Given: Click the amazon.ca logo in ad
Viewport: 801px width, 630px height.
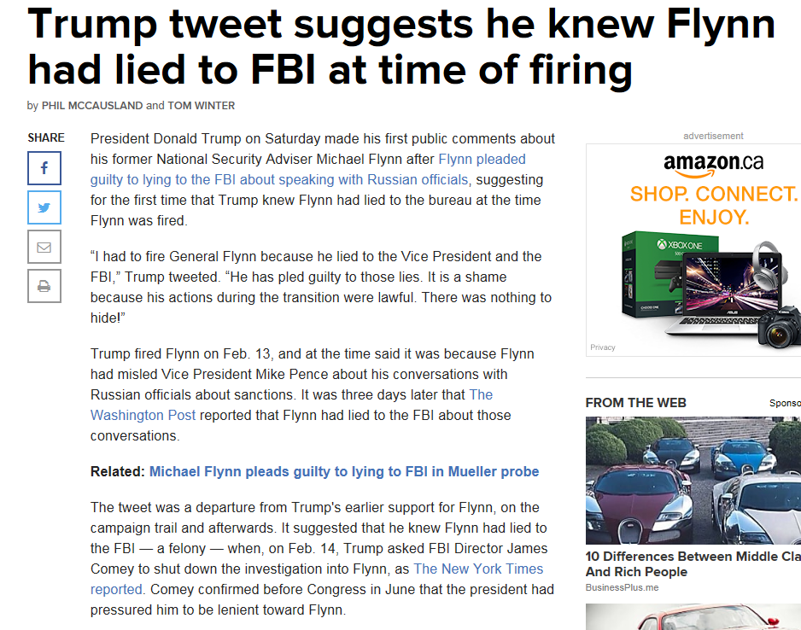Looking at the screenshot, I should (713, 165).
